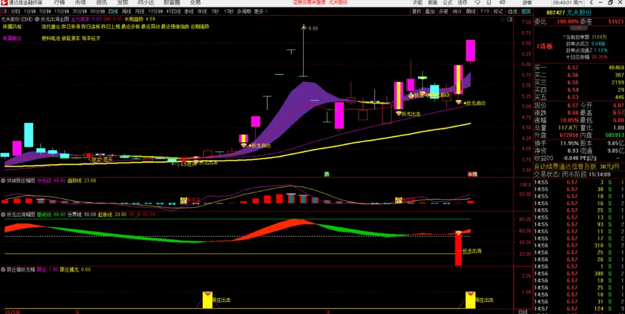The height and width of the screenshot is (314, 625).
Task: Click the 统计 toolbar button
Action: (457, 12)
